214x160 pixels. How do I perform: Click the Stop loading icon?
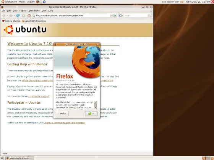pyautogui.click(x=23, y=16)
